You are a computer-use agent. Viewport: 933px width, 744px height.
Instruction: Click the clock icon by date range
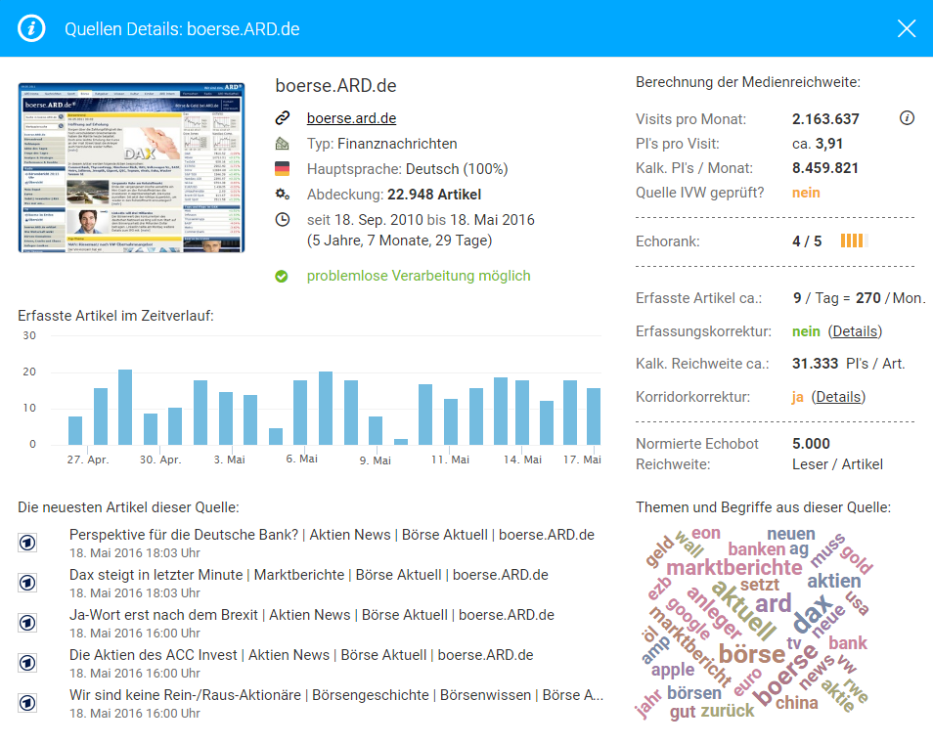(283, 220)
